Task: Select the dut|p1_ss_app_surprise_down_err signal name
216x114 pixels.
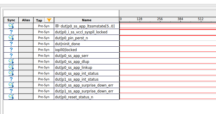Action: (x=84, y=91)
